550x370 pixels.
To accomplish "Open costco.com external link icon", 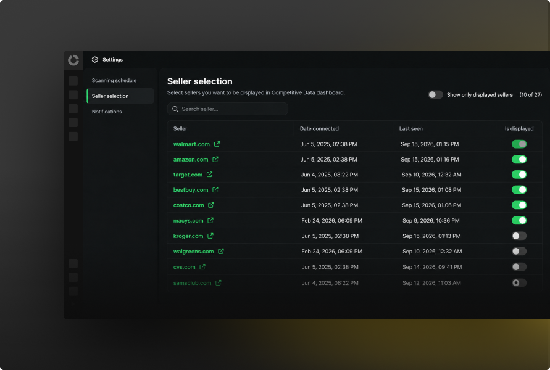I will pyautogui.click(x=211, y=205).
